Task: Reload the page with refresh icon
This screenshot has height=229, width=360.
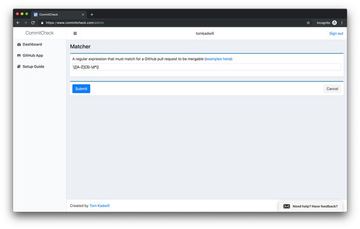Action: point(33,23)
